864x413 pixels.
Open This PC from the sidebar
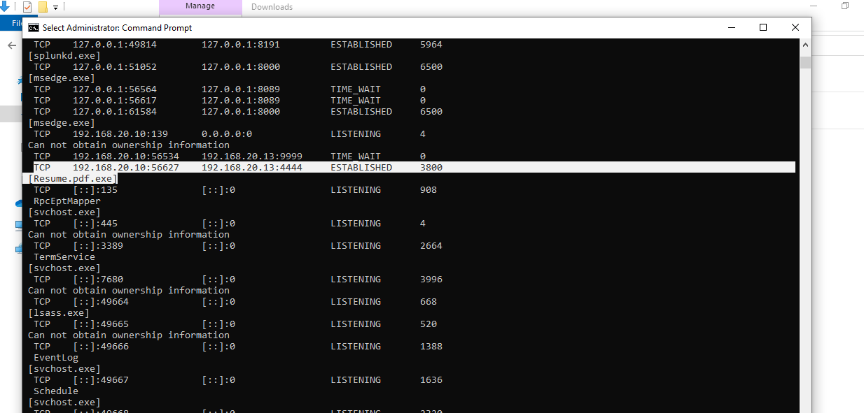pos(19,226)
